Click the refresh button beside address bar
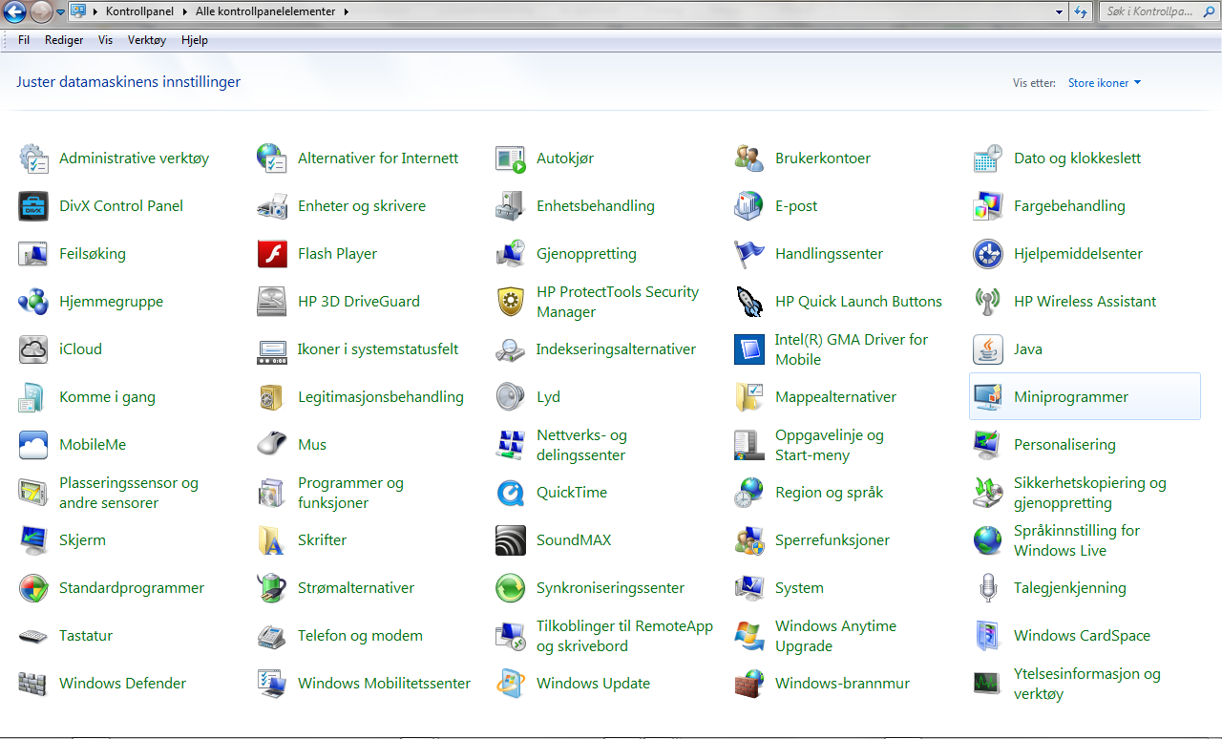1222x739 pixels. click(x=1081, y=11)
